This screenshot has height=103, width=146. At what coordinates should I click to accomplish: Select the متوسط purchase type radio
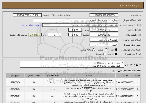tap(105, 54)
